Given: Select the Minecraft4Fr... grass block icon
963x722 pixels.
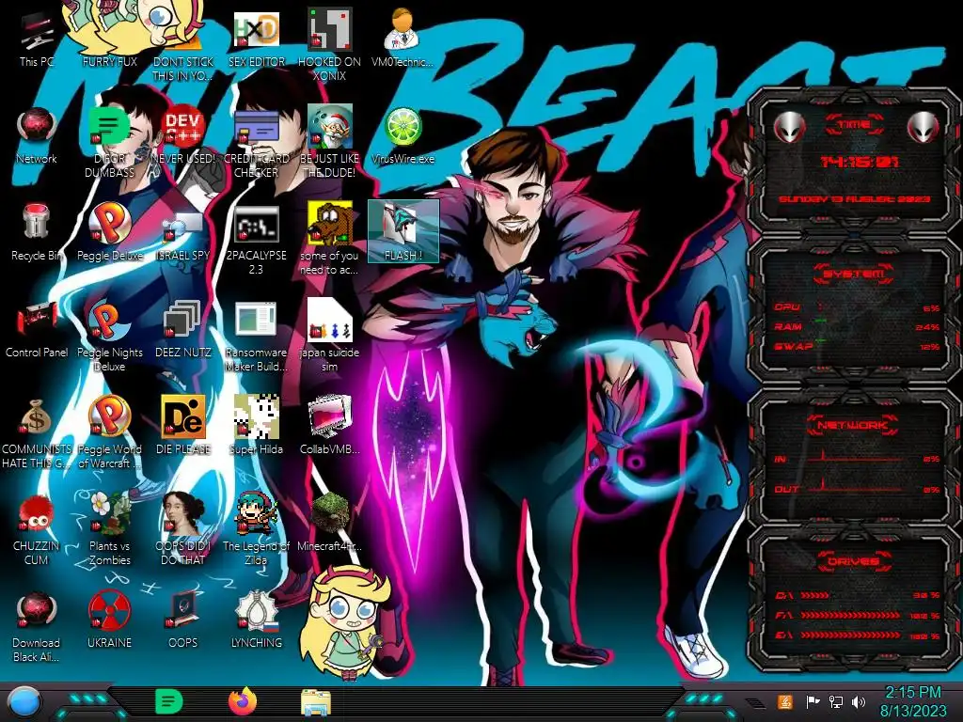Looking at the screenshot, I should click(x=330, y=522).
